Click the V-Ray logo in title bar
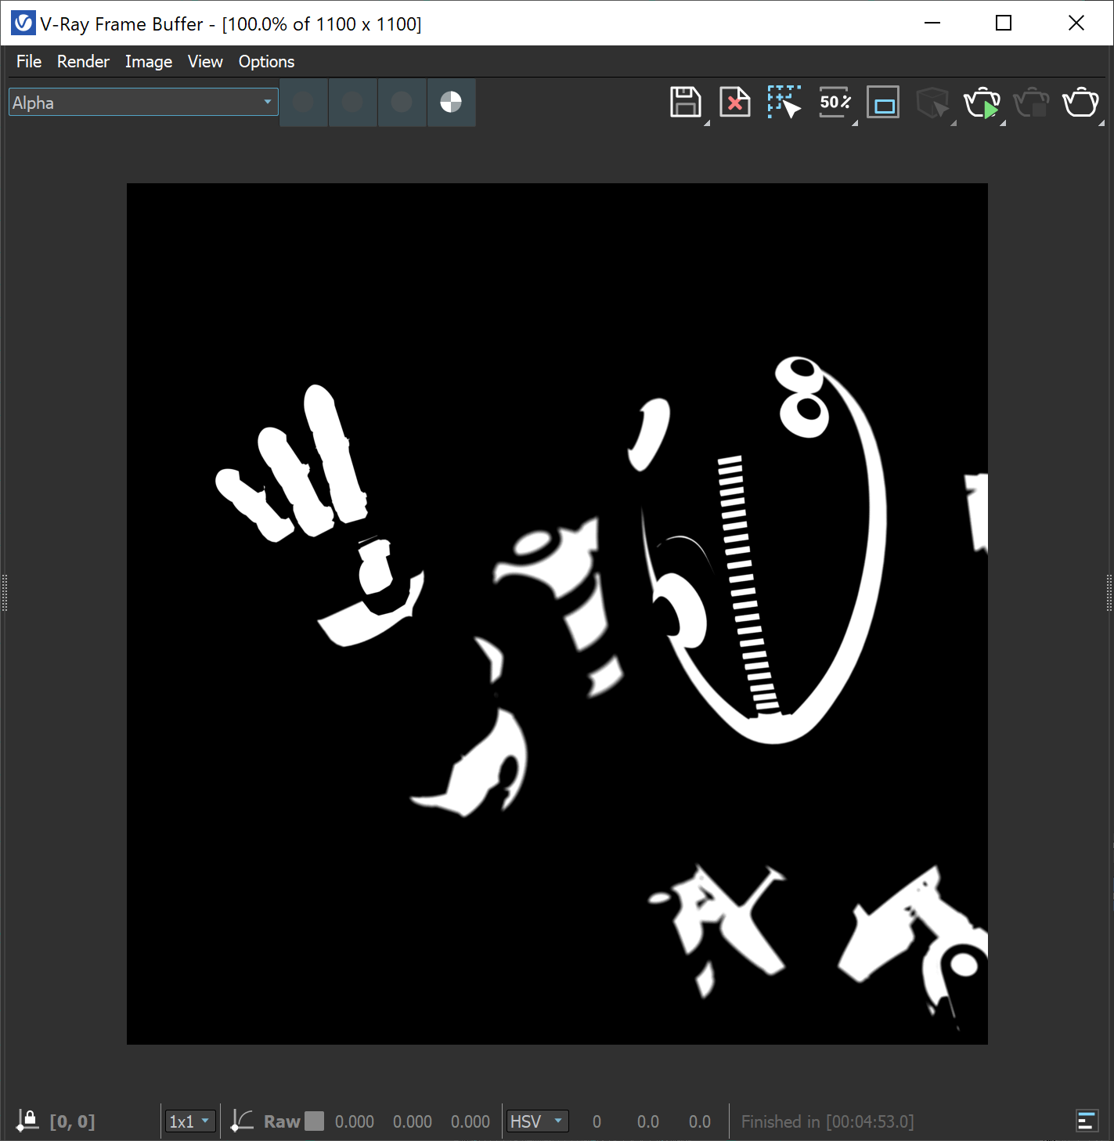The height and width of the screenshot is (1141, 1114). pos(23,23)
